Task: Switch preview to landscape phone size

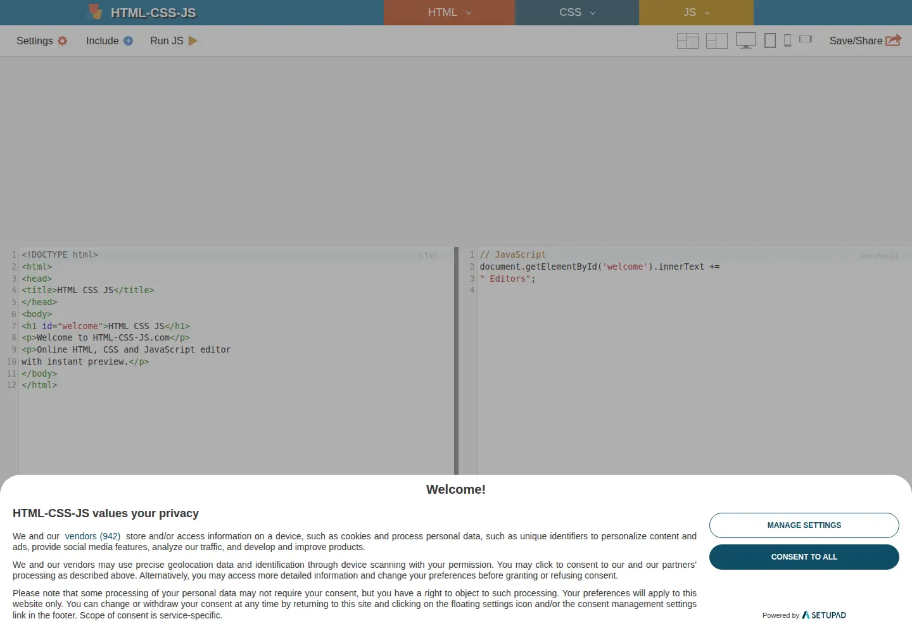Action: pos(806,39)
